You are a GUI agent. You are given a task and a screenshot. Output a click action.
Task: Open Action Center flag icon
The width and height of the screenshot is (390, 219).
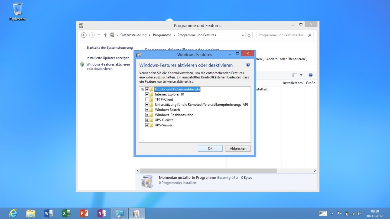(339, 214)
